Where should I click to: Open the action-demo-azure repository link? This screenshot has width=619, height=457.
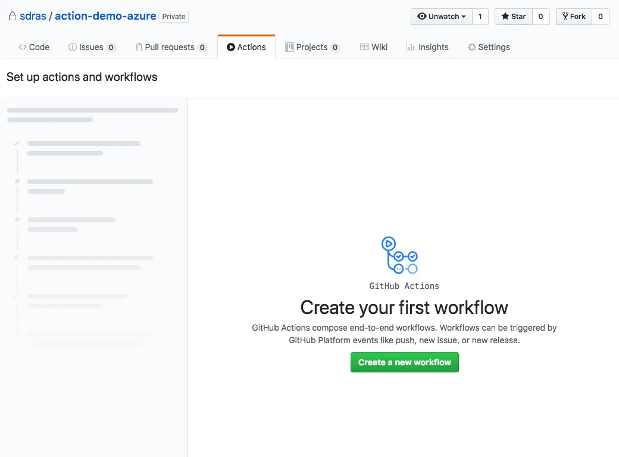pos(105,16)
